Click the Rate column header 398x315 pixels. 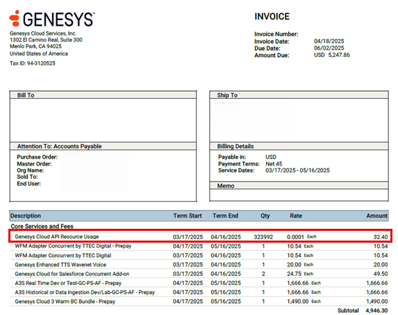296,216
